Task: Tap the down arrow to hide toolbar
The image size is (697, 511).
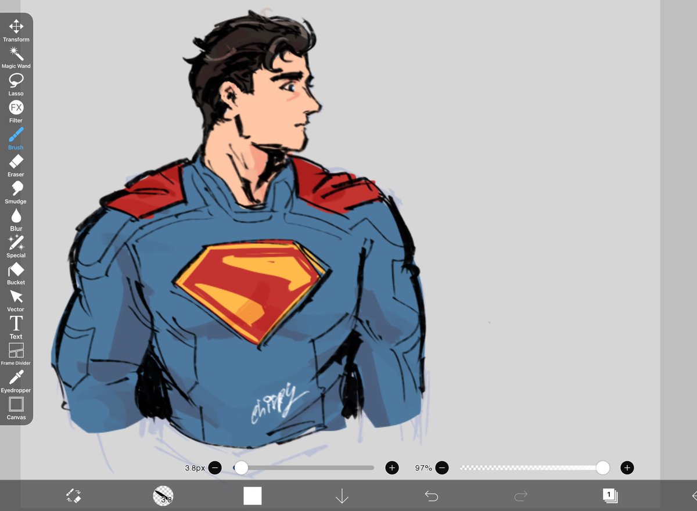Action: coord(342,496)
